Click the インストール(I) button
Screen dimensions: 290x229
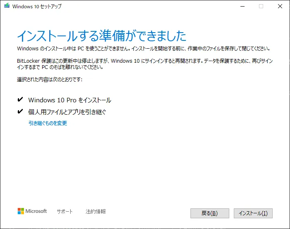tap(253, 213)
